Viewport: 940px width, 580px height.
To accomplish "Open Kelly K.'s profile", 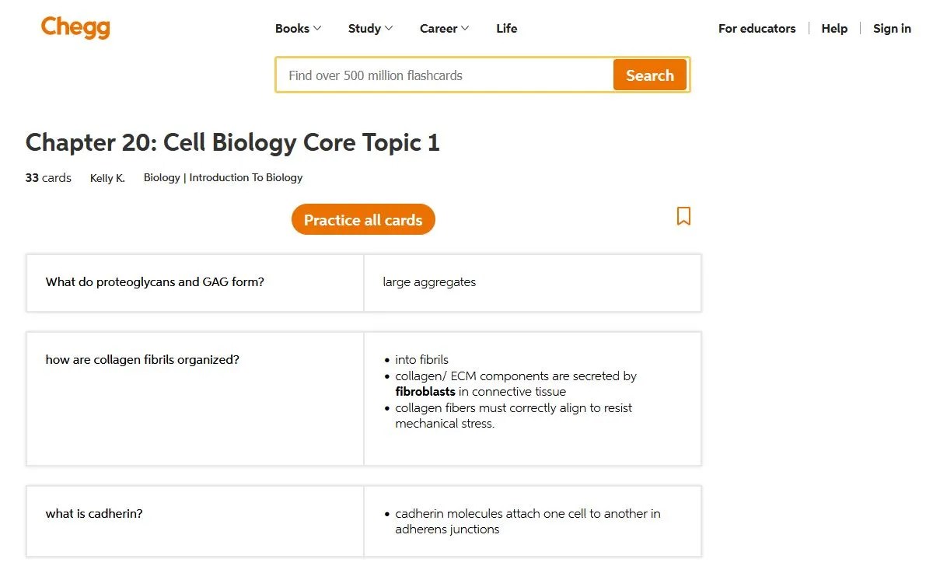I will pos(107,177).
